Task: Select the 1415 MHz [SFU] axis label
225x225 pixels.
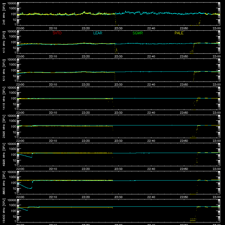Action: (4, 98)
